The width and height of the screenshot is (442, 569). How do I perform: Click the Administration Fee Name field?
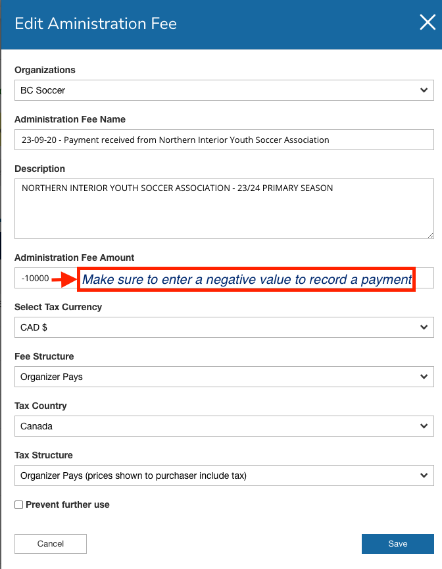224,140
